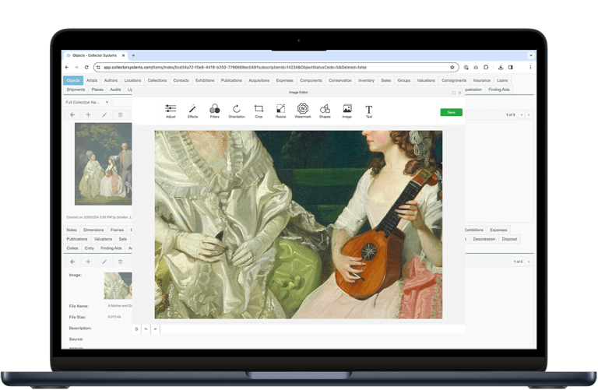598x390 pixels.
Task: Open the Adjust tool in Image Editor
Action: tap(171, 110)
